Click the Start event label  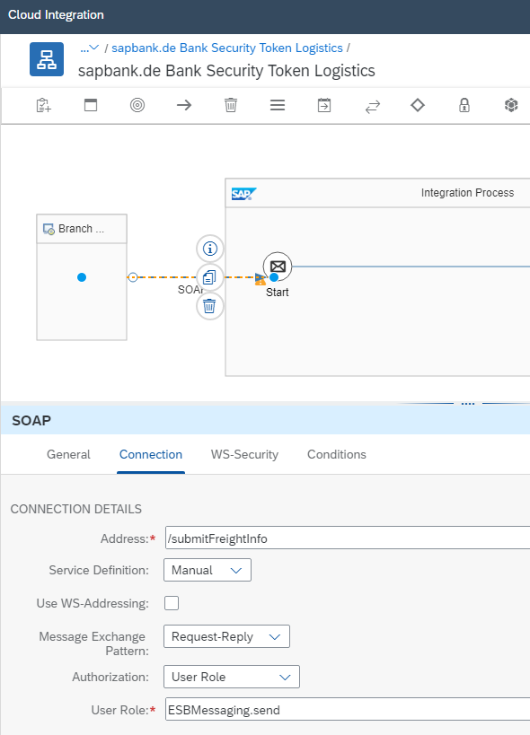(278, 292)
